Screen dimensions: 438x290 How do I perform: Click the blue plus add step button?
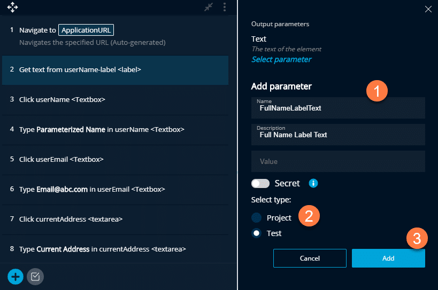click(16, 277)
